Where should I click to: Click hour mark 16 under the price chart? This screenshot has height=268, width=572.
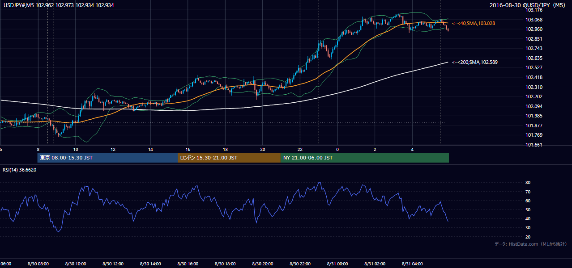tap(188, 150)
